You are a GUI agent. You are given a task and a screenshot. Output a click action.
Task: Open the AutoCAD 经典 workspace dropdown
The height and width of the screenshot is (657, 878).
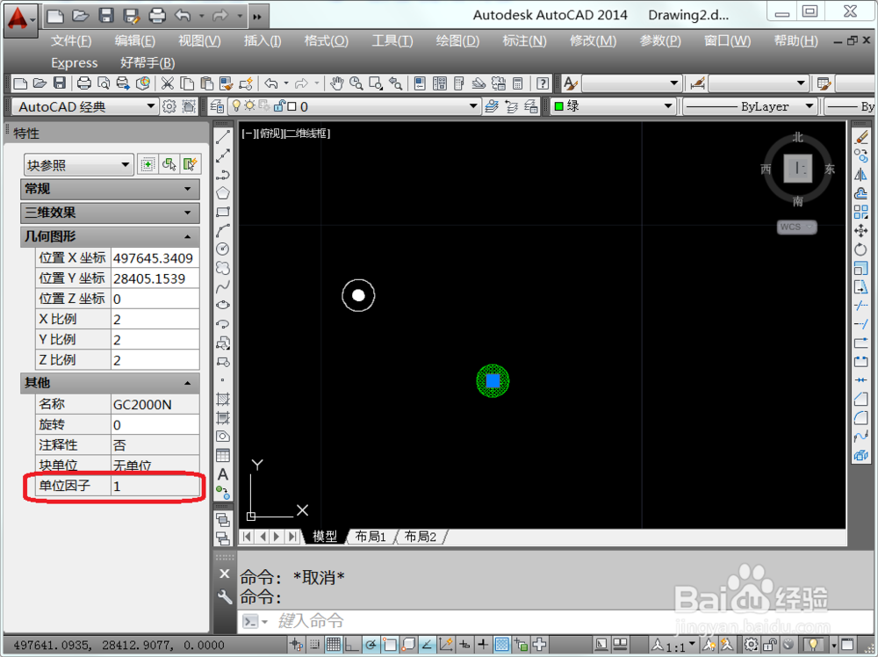85,106
